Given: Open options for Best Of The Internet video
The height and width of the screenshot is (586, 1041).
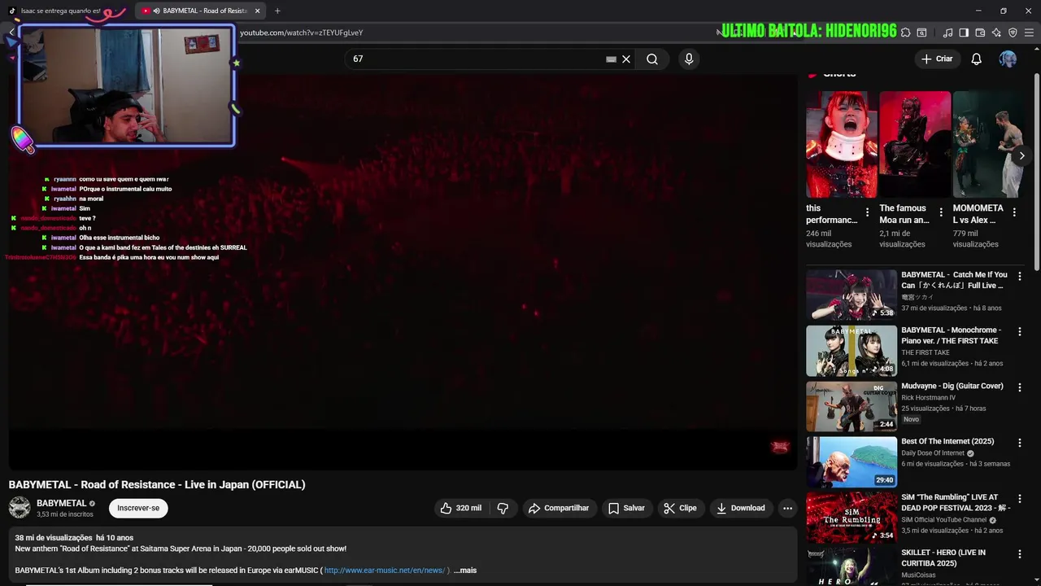Looking at the screenshot, I should tap(1019, 443).
